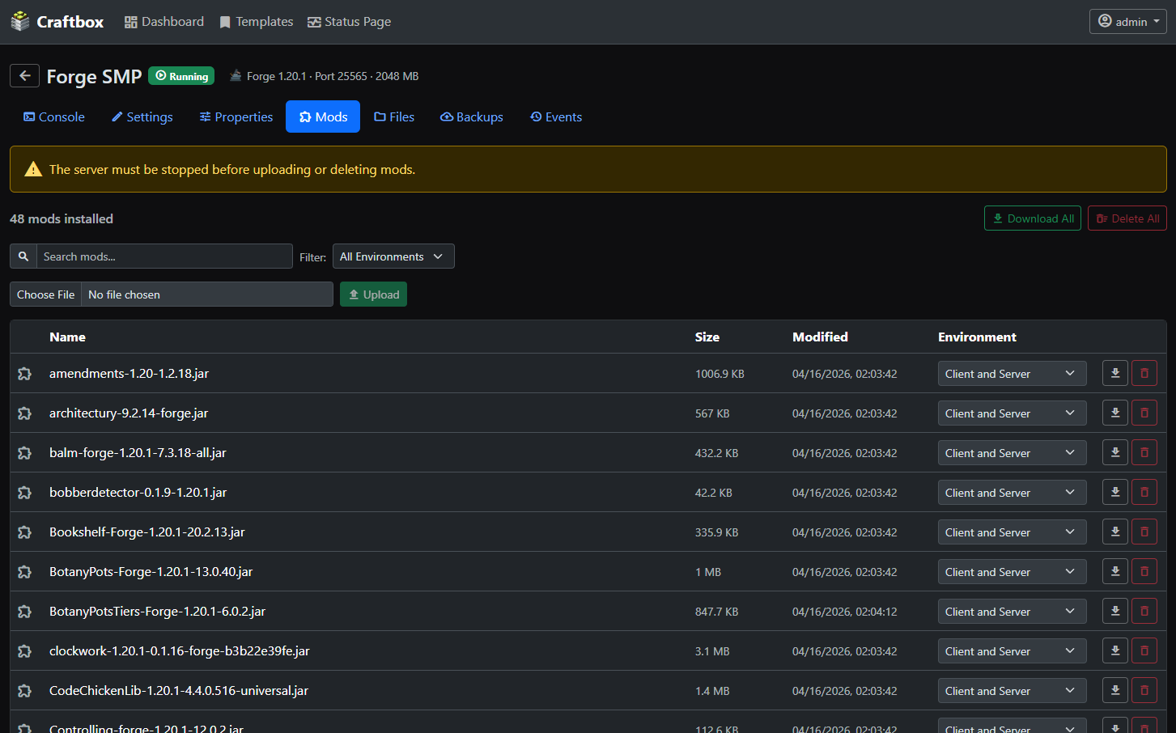Click the Size column header
This screenshot has height=733, width=1176.
click(707, 337)
